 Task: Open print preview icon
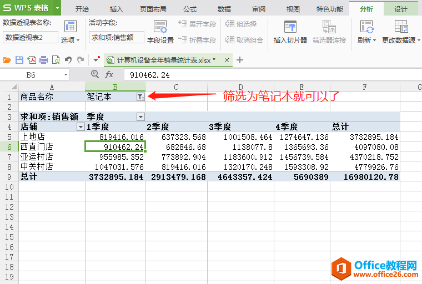click(56, 60)
